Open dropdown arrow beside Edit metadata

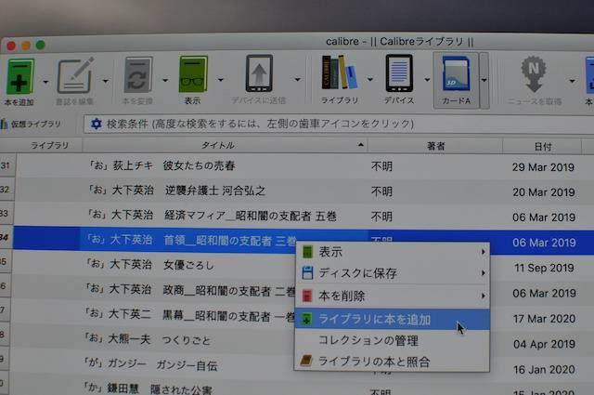[105, 81]
